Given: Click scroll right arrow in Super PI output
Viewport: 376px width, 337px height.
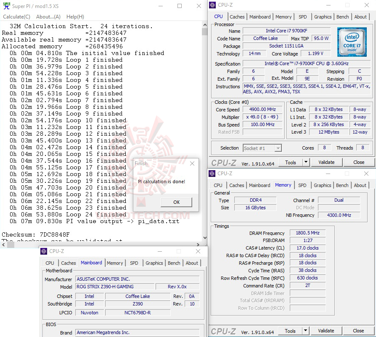Looking at the screenshot, I should (198, 245).
